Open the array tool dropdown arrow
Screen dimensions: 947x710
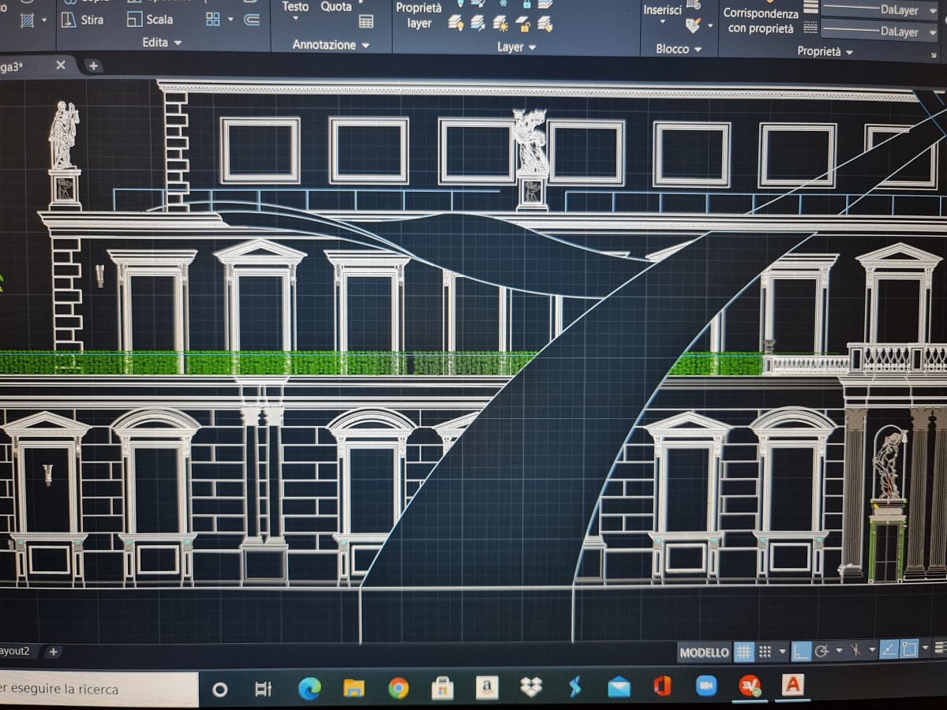232,20
